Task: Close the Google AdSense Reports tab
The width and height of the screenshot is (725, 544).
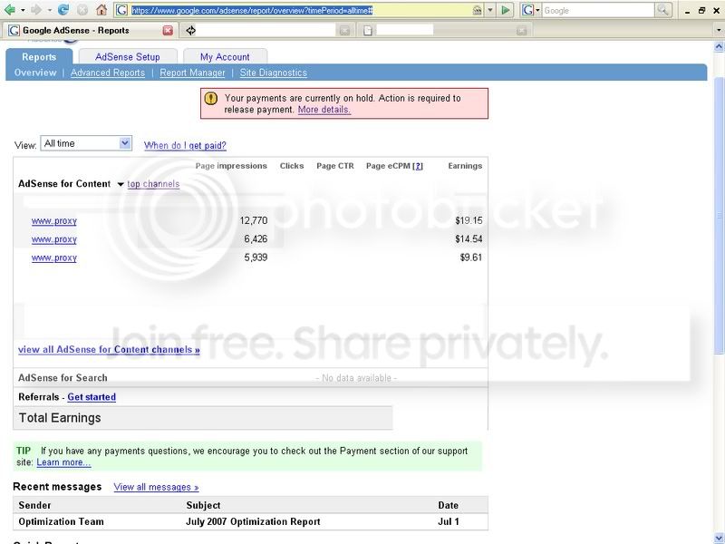Action: coord(168,31)
